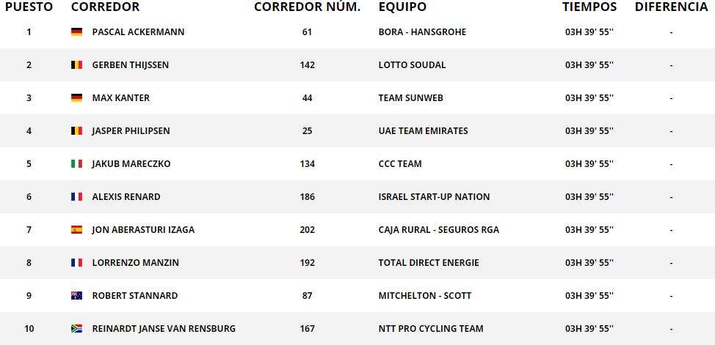Click the German flag beside Max Kanter

tap(76, 98)
